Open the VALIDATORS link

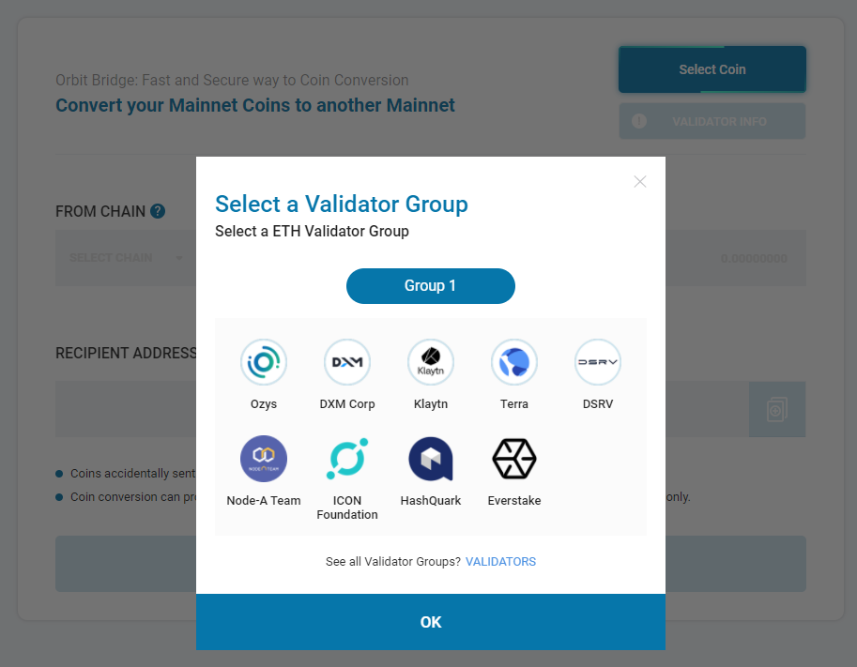point(500,562)
